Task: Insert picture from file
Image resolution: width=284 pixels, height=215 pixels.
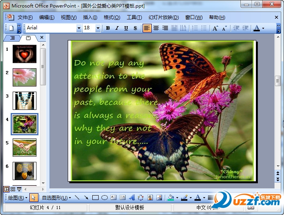Action: [159, 198]
